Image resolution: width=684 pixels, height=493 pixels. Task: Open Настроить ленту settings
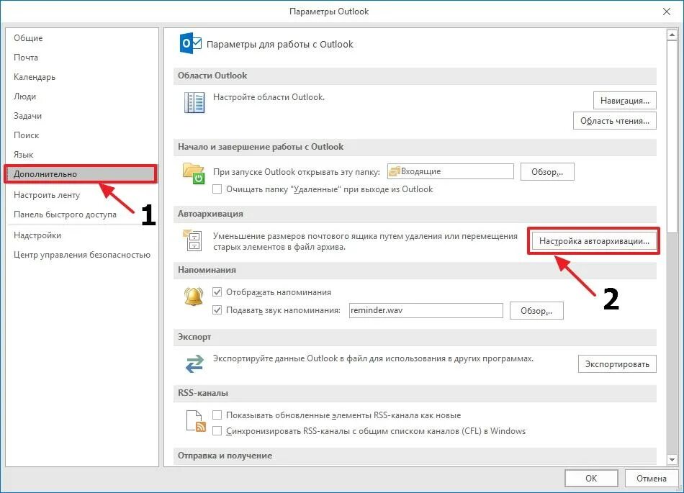[47, 195]
